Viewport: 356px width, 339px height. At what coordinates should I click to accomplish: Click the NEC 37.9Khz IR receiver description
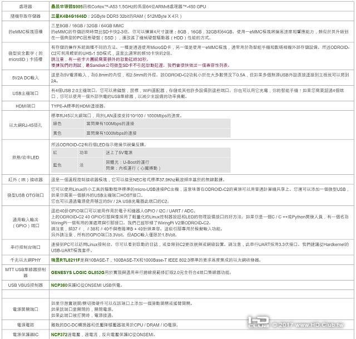coord(138,180)
